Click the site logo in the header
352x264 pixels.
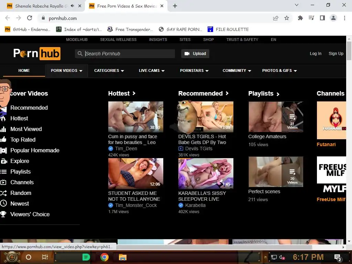pyautogui.click(x=37, y=53)
